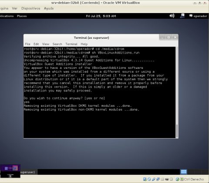Click the blue workspace switcher box
Viewport: 209px width, 183px height.
pos(184,172)
